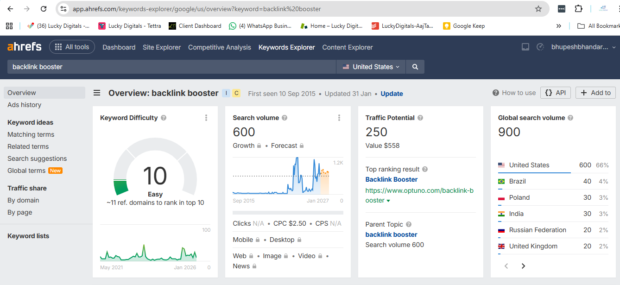620x285 pixels.
Task: Open help icon next to Global search volume
Action: click(570, 118)
